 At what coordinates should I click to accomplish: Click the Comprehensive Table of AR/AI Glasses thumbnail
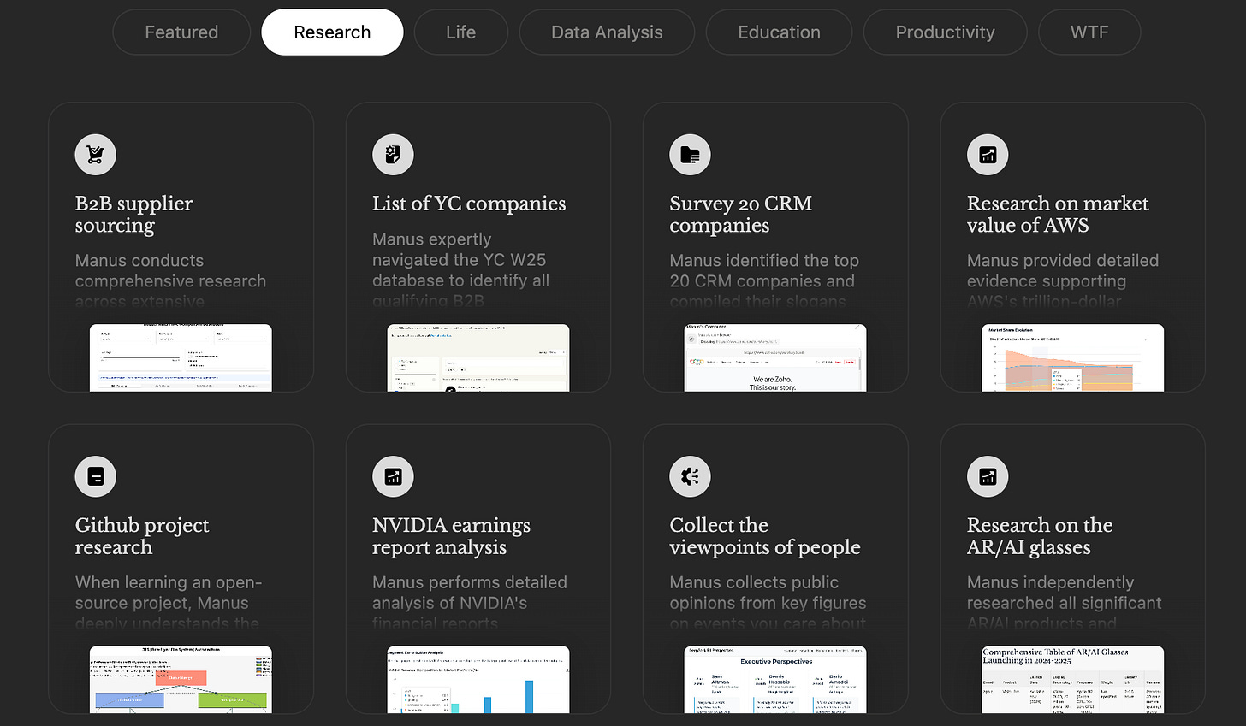click(1072, 680)
